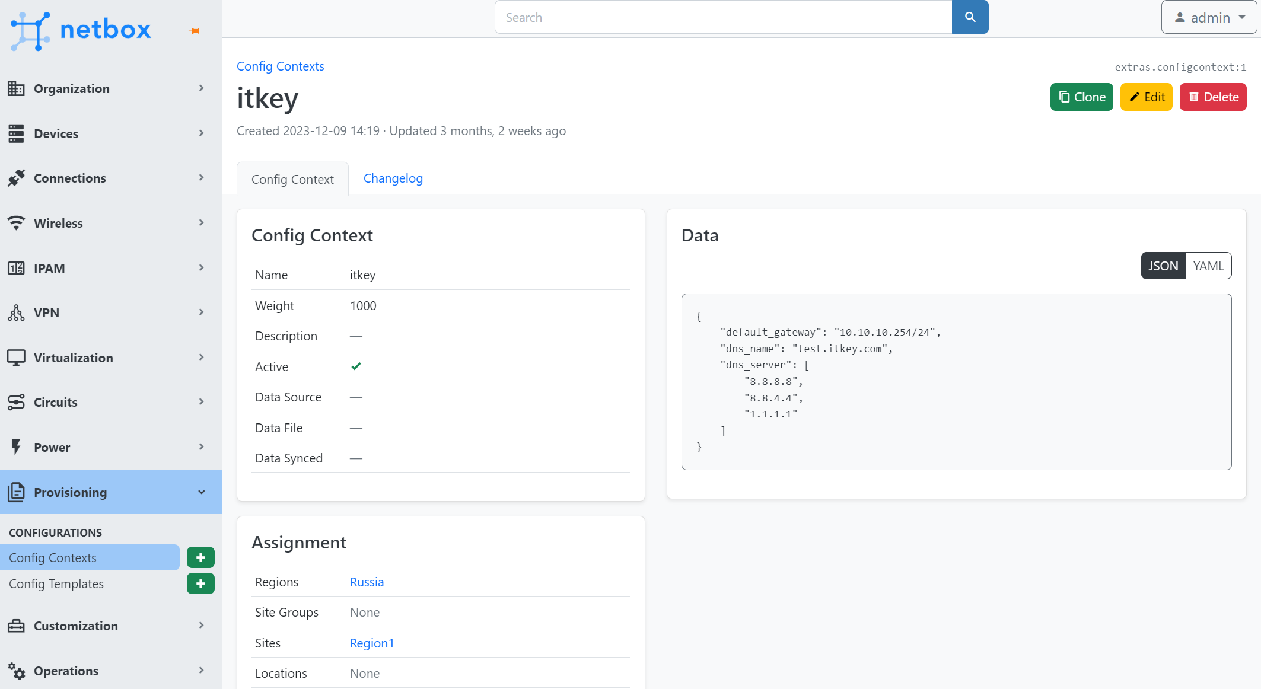Click the Virtualization monitor icon
Image resolution: width=1261 pixels, height=689 pixels.
pyautogui.click(x=16, y=357)
